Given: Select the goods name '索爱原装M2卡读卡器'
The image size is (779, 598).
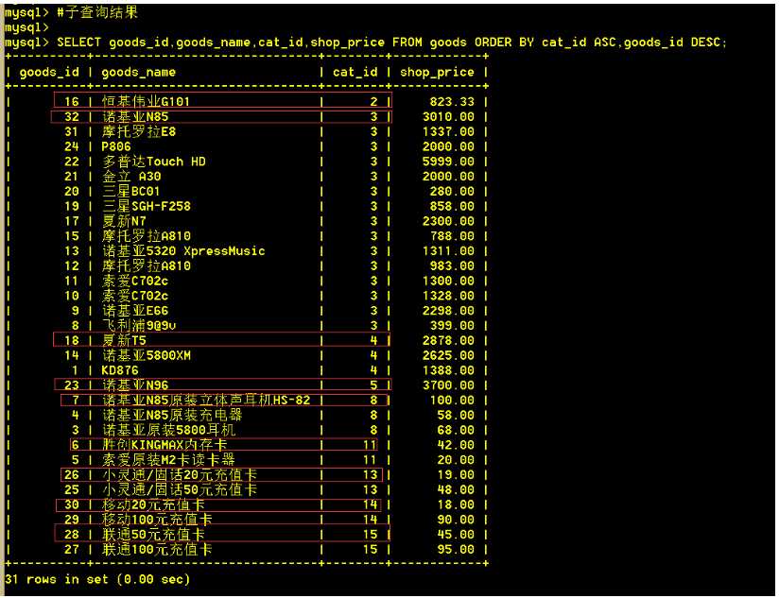Looking at the screenshot, I should tap(168, 459).
